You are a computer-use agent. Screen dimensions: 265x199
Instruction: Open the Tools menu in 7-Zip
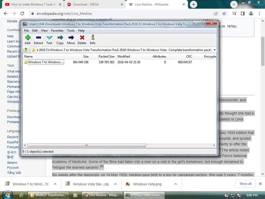[71, 31]
